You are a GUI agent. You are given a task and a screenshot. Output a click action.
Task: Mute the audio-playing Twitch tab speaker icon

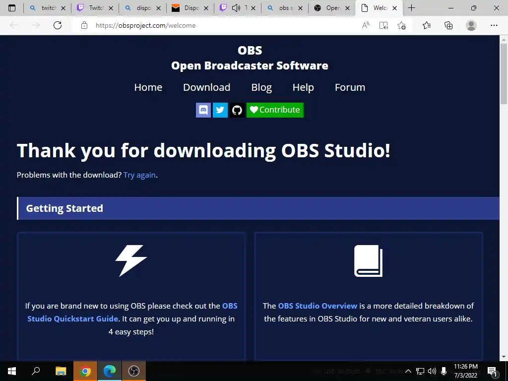[x=236, y=8]
